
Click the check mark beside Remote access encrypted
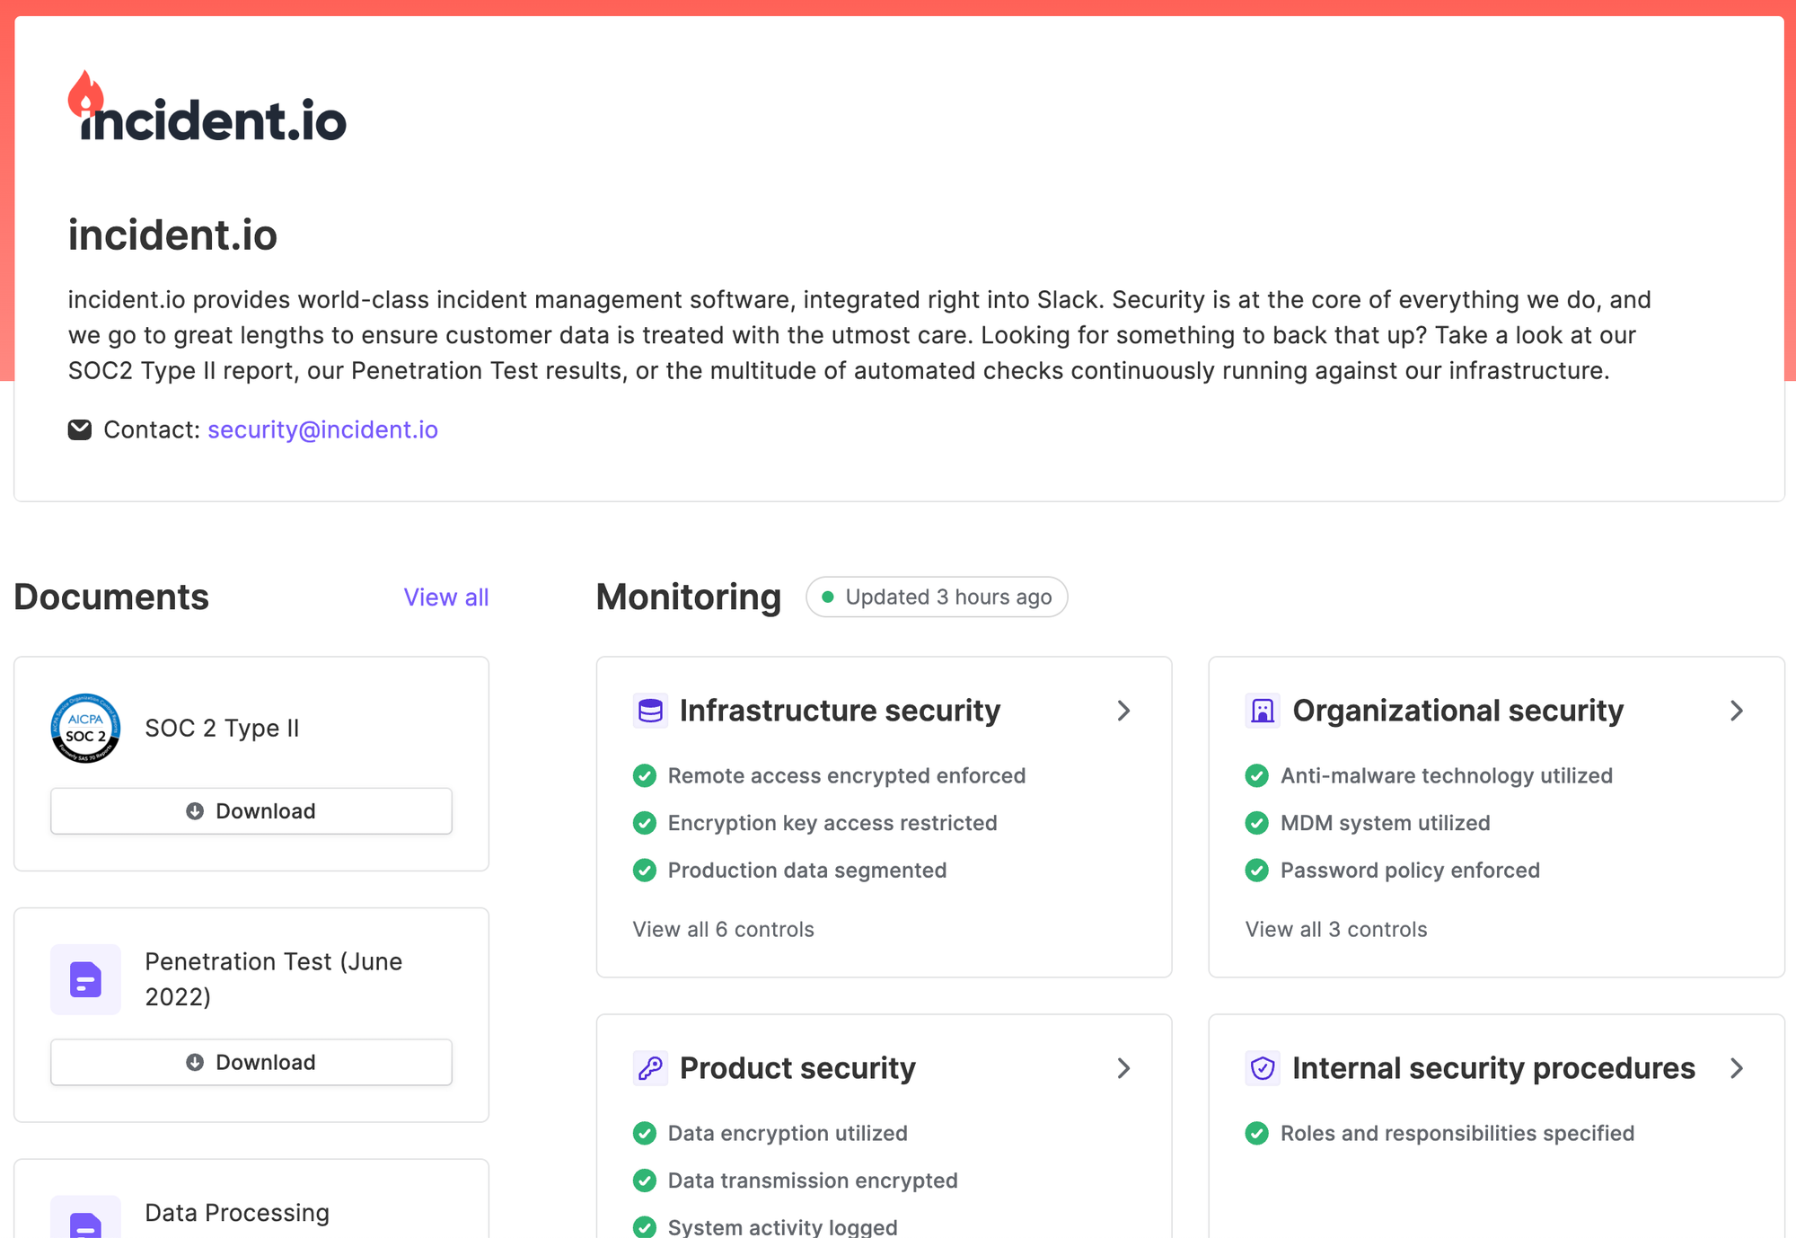pos(645,775)
